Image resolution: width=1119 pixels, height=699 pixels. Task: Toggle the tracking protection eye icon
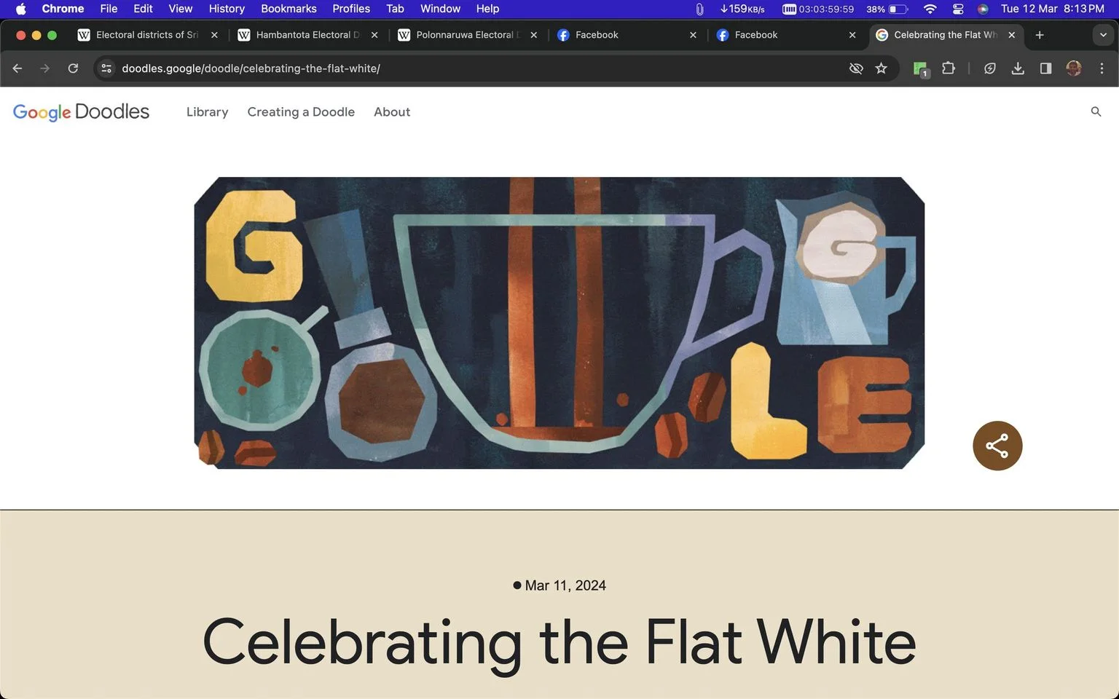(856, 68)
